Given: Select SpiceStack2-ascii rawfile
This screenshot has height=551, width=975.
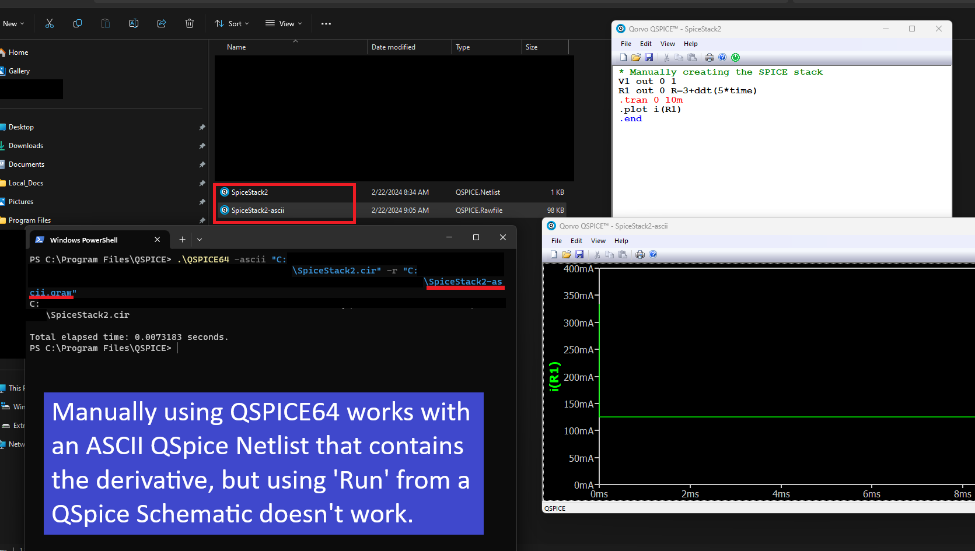Looking at the screenshot, I should [258, 210].
